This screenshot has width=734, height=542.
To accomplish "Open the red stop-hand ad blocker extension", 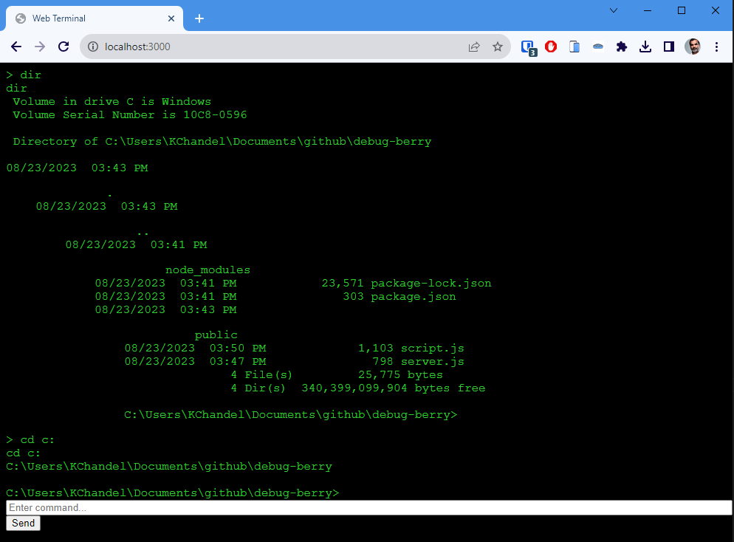I will click(551, 47).
